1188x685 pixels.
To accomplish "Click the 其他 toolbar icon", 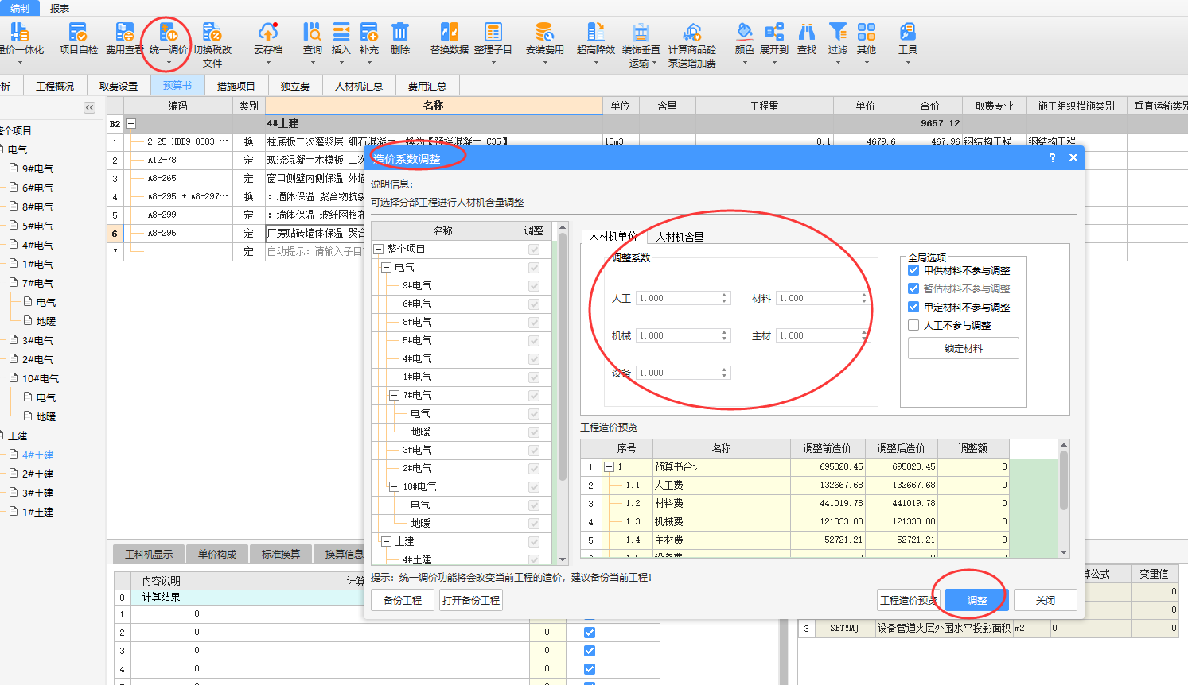I will 867,32.
